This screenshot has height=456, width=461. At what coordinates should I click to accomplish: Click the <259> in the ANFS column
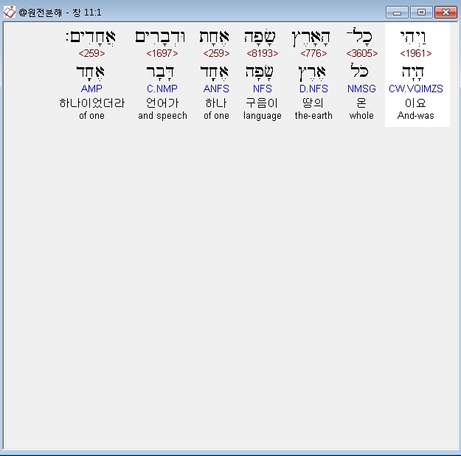tap(216, 53)
